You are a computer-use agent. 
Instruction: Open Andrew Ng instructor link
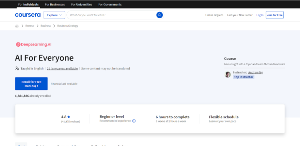coord(255,72)
